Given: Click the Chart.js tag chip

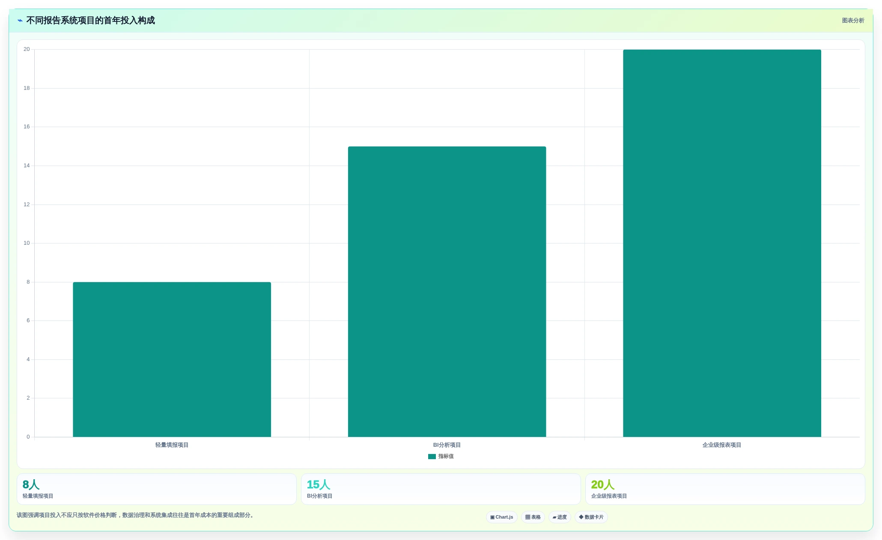Looking at the screenshot, I should click(502, 517).
